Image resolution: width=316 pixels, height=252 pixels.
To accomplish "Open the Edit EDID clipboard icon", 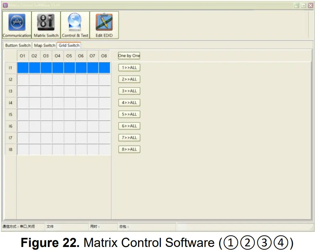I will [x=104, y=25].
